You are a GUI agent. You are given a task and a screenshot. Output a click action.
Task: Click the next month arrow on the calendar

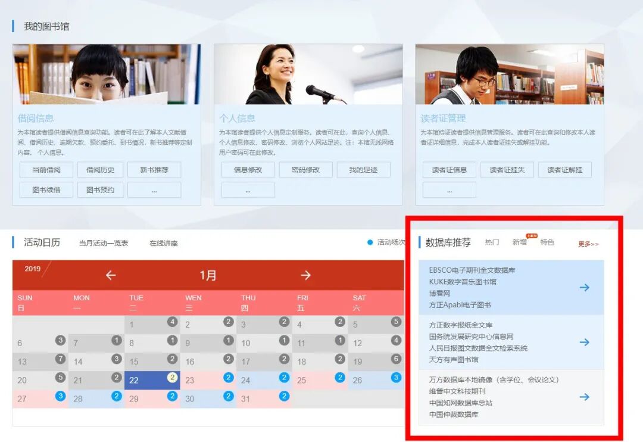click(305, 275)
